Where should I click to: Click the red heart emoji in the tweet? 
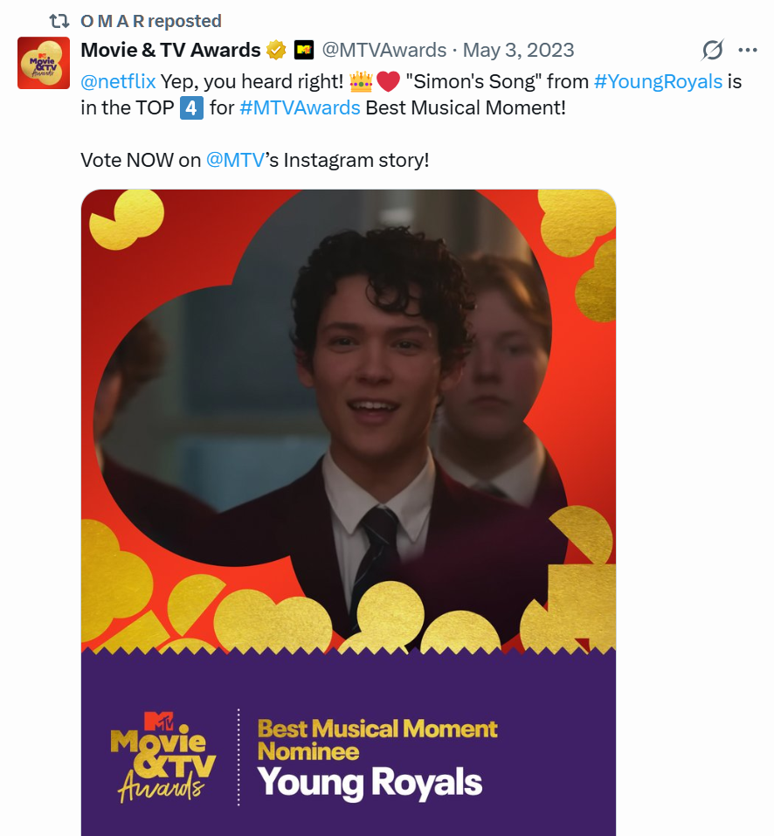388,82
